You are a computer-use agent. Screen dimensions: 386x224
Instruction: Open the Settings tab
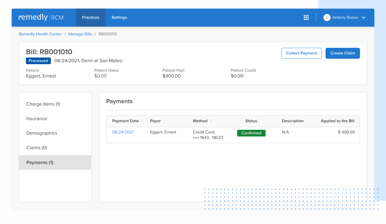coord(119,18)
